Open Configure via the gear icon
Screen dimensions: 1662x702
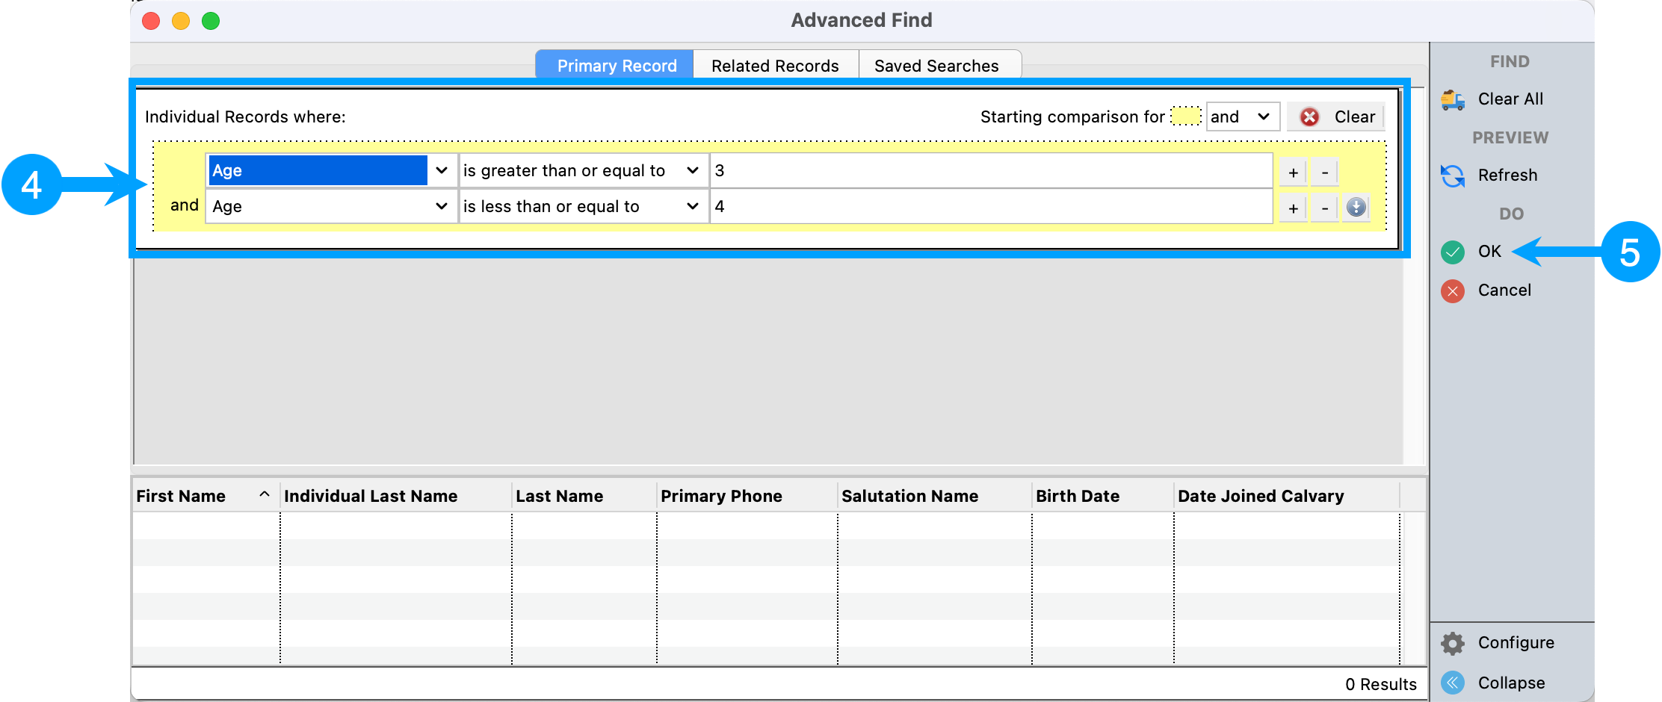tap(1452, 643)
